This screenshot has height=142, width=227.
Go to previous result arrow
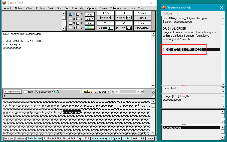click(117, 92)
